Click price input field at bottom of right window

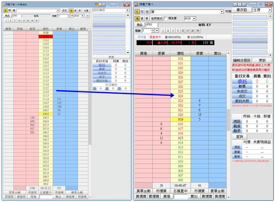point(181,196)
